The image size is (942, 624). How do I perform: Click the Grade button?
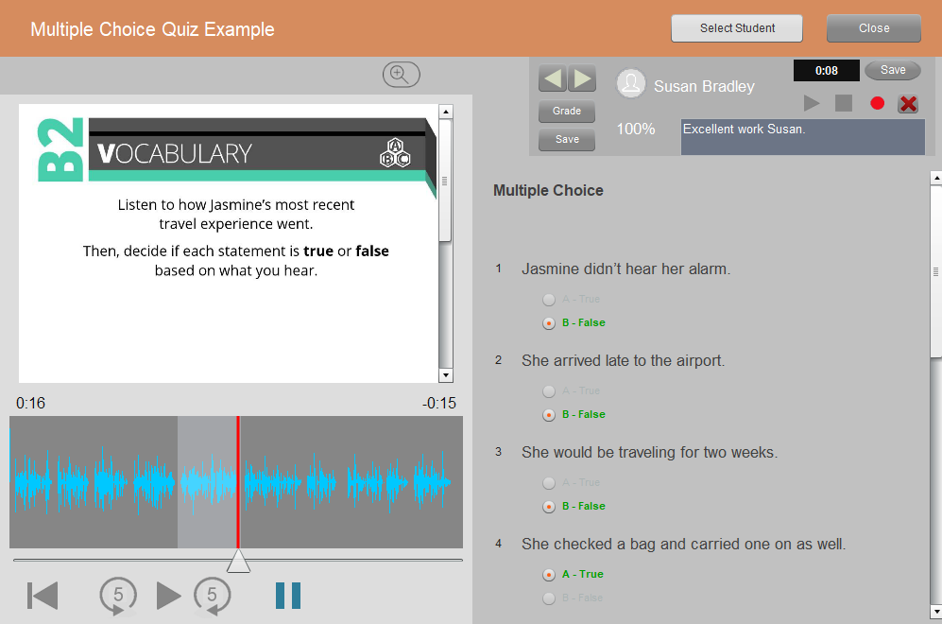pyautogui.click(x=567, y=112)
